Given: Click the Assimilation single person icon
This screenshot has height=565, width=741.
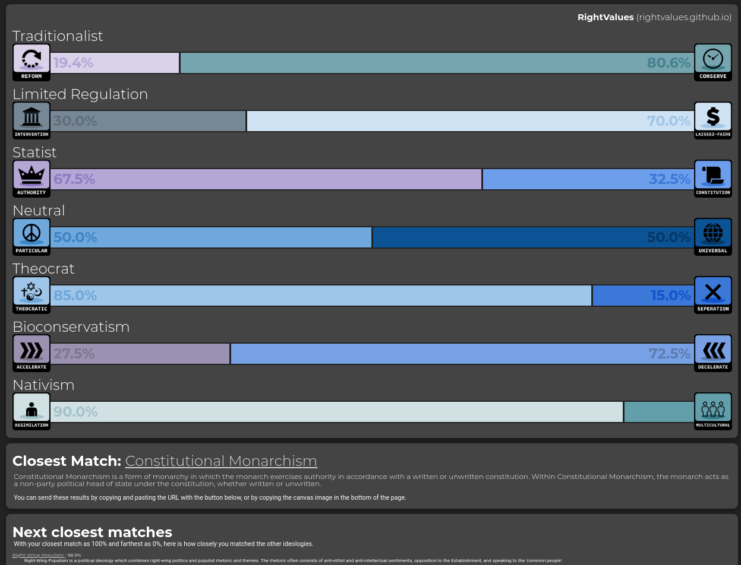Looking at the screenshot, I should click(31, 408).
